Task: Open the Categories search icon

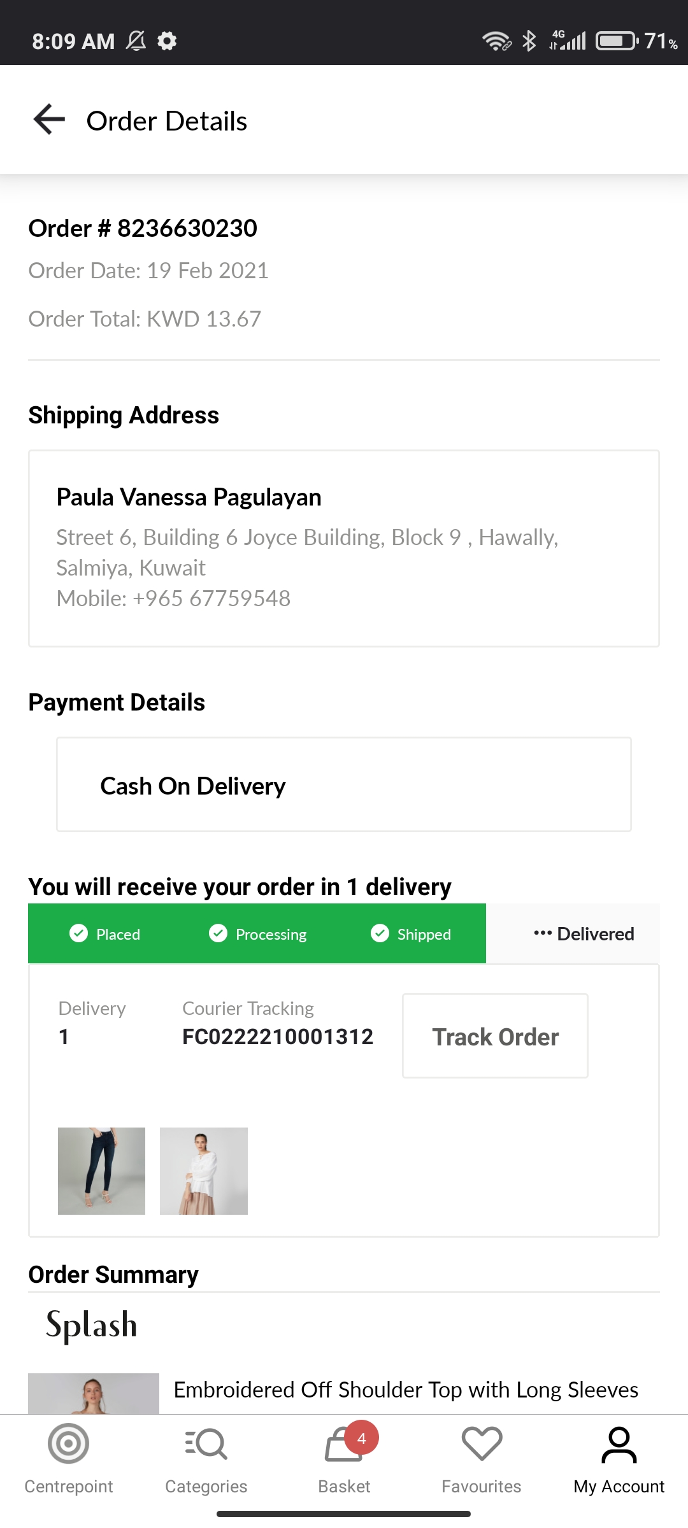Action: click(206, 1444)
